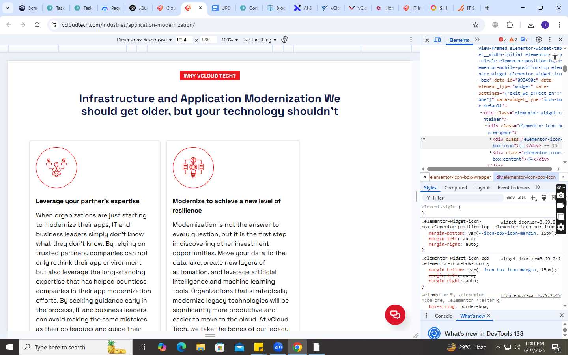This screenshot has height=355, width=568.
Task: Switch to the Elements panel tab
Action: 459,40
